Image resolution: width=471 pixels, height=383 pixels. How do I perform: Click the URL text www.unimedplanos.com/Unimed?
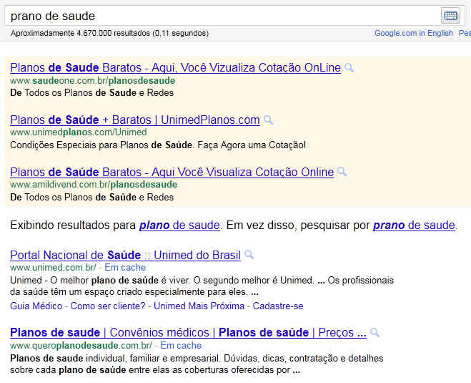(x=79, y=132)
